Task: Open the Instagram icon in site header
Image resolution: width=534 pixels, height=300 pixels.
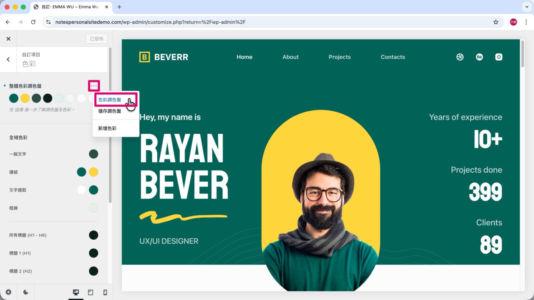Action: coord(499,57)
